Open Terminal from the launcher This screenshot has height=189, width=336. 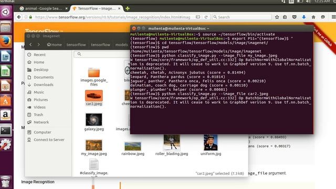point(6,130)
